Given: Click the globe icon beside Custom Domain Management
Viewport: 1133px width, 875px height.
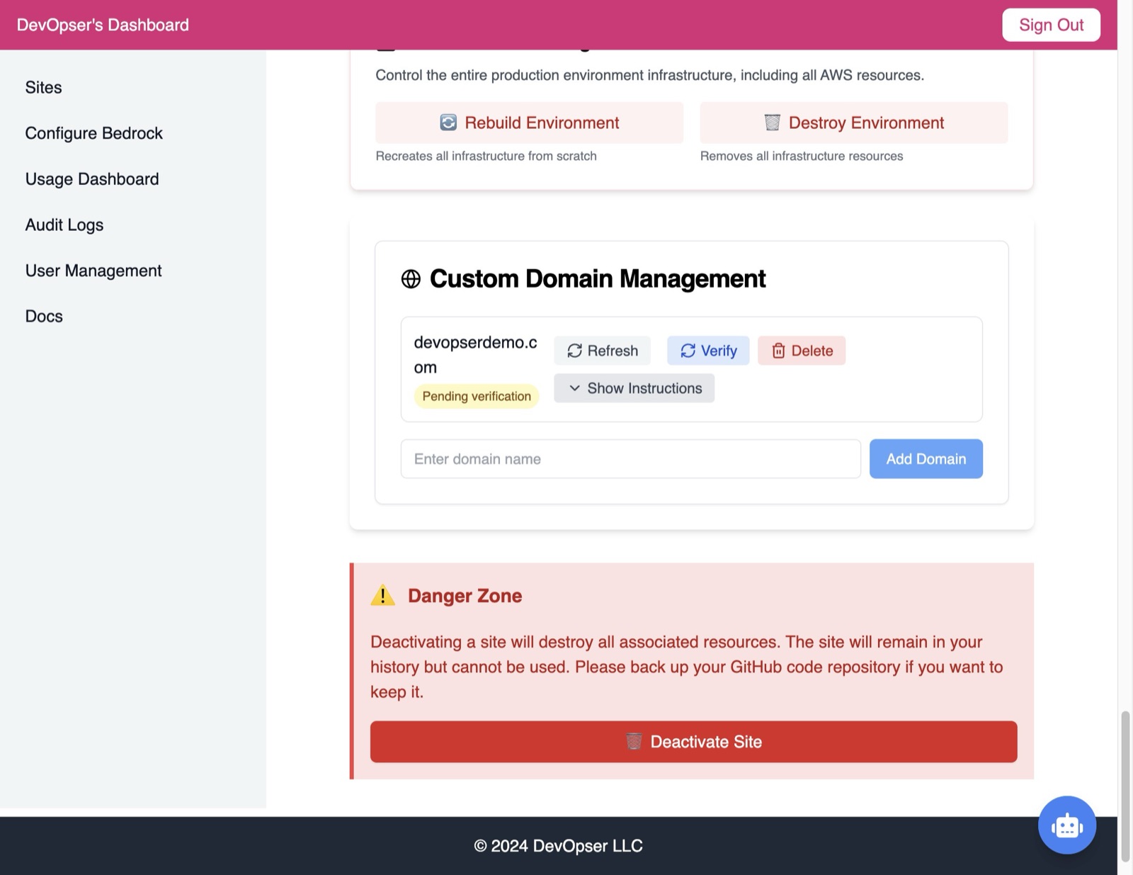Looking at the screenshot, I should click(x=411, y=279).
